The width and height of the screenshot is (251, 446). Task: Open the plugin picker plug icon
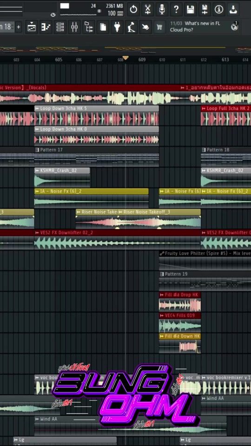[x=117, y=27]
